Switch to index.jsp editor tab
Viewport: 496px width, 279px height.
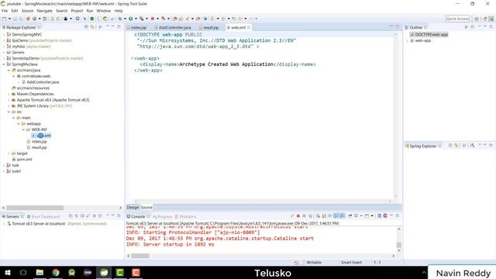click(x=136, y=28)
